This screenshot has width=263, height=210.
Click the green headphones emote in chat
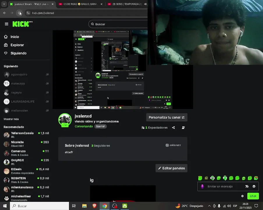click(x=225, y=178)
